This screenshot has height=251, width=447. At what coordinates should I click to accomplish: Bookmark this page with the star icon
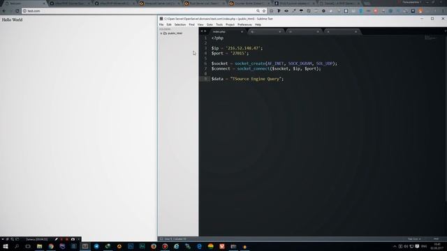264,11
